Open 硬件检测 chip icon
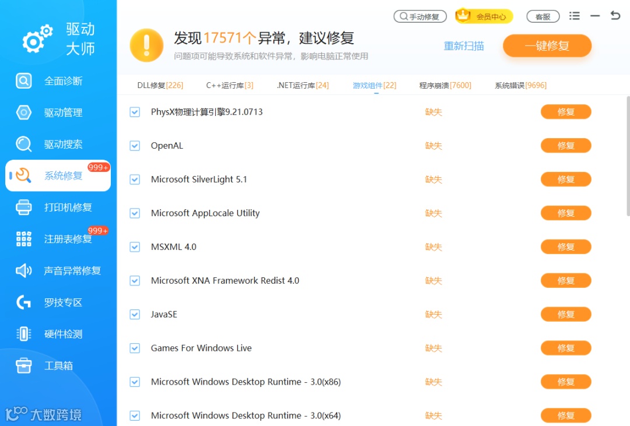The image size is (630, 426). [24, 334]
